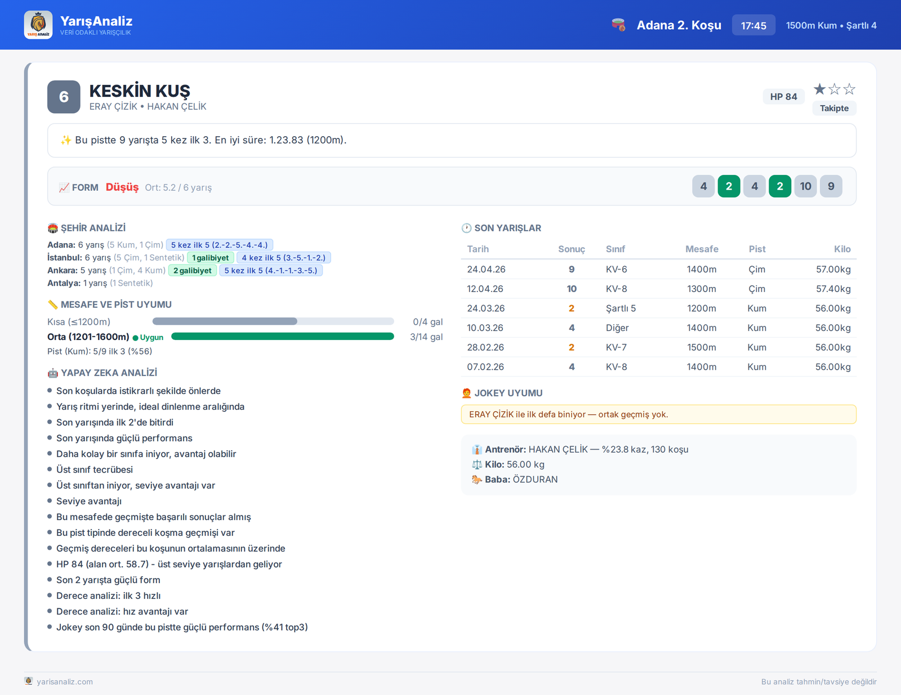Viewport: 901px width, 695px height.
Task: Click the Sonuç column header
Action: pyautogui.click(x=572, y=249)
